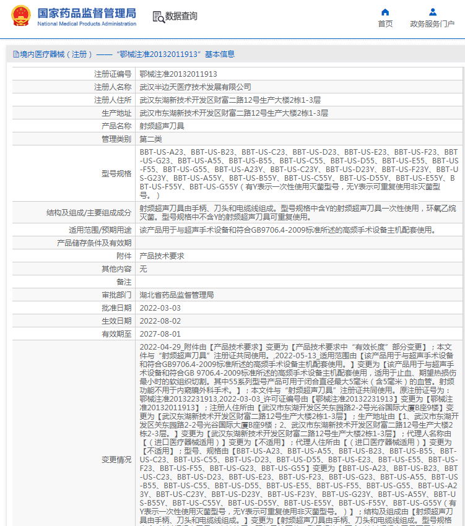Click the 生效日期 row label
465x526 pixels.
(x=116, y=321)
